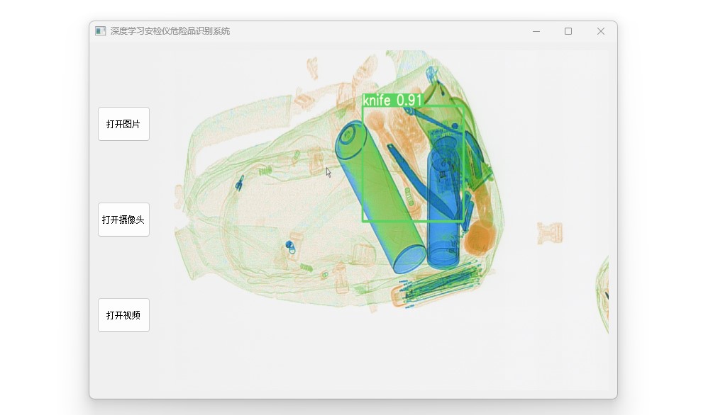Close the detection system window
The height and width of the screenshot is (415, 713).
[601, 31]
